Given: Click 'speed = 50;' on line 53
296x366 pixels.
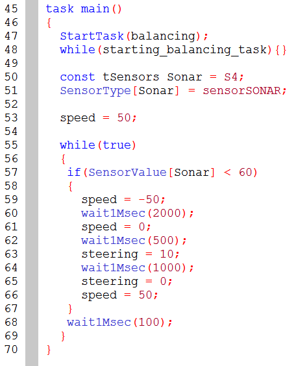Looking at the screenshot, I should (x=98, y=118).
